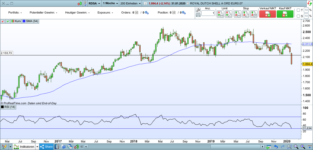The height and width of the screenshot is (150, 313).
Task: Click the speech bubble comments icon
Action: coord(63,147)
